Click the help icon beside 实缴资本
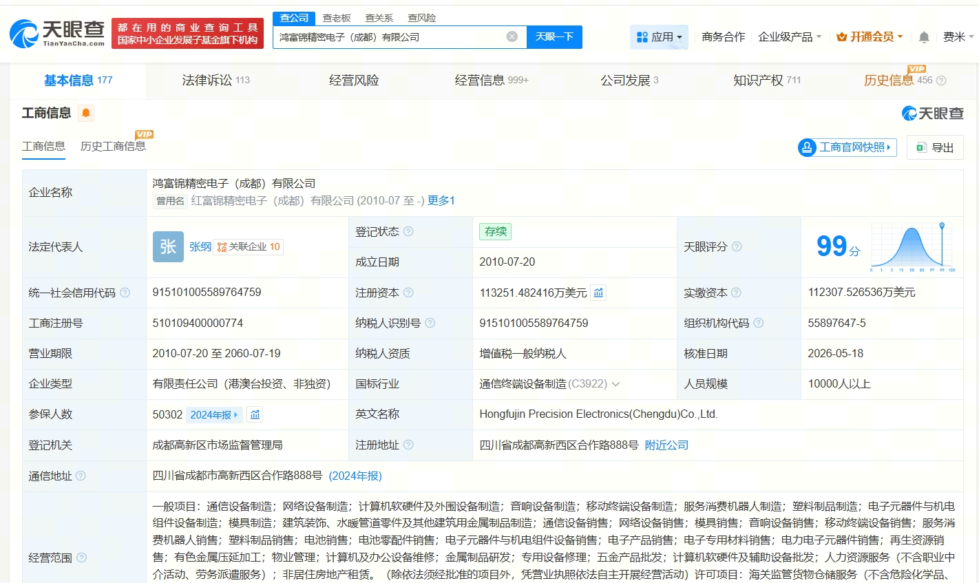This screenshot has width=979, height=583. click(736, 293)
